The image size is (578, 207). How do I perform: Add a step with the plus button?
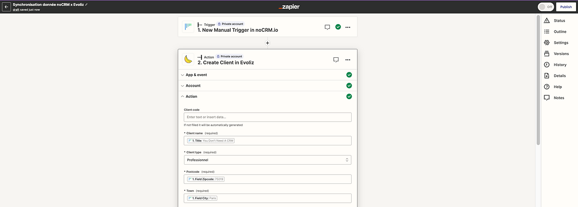click(268, 43)
